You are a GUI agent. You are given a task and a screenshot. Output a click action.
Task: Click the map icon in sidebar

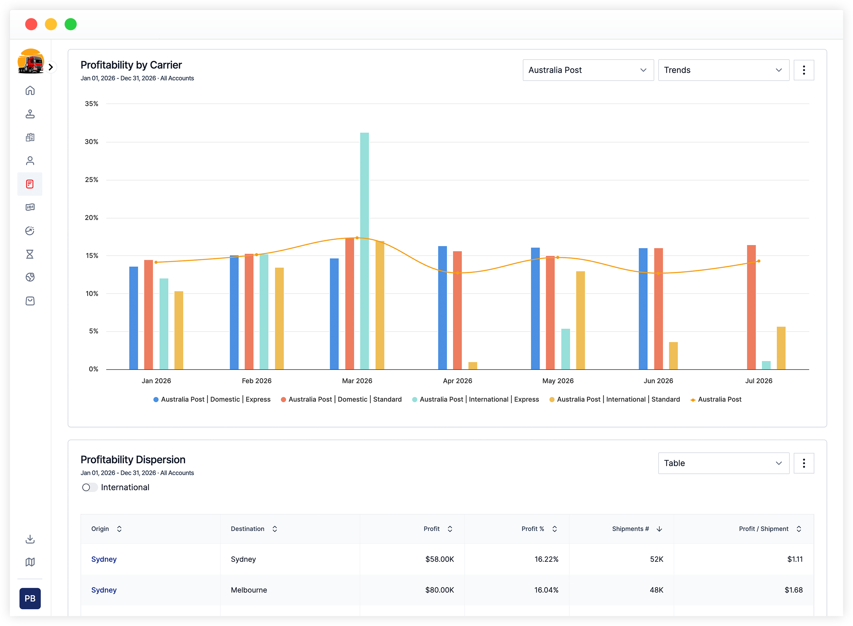coord(30,562)
